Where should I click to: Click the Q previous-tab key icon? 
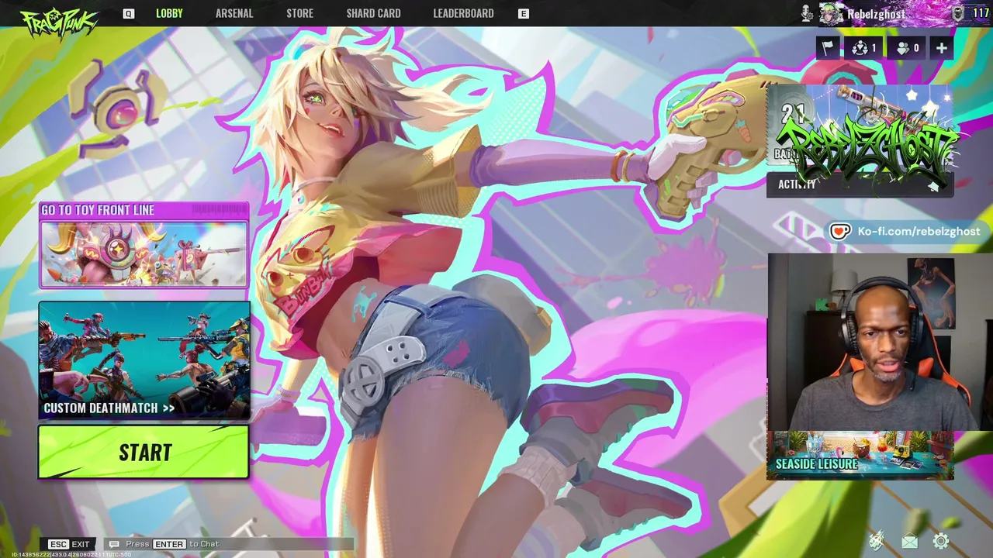(x=129, y=13)
